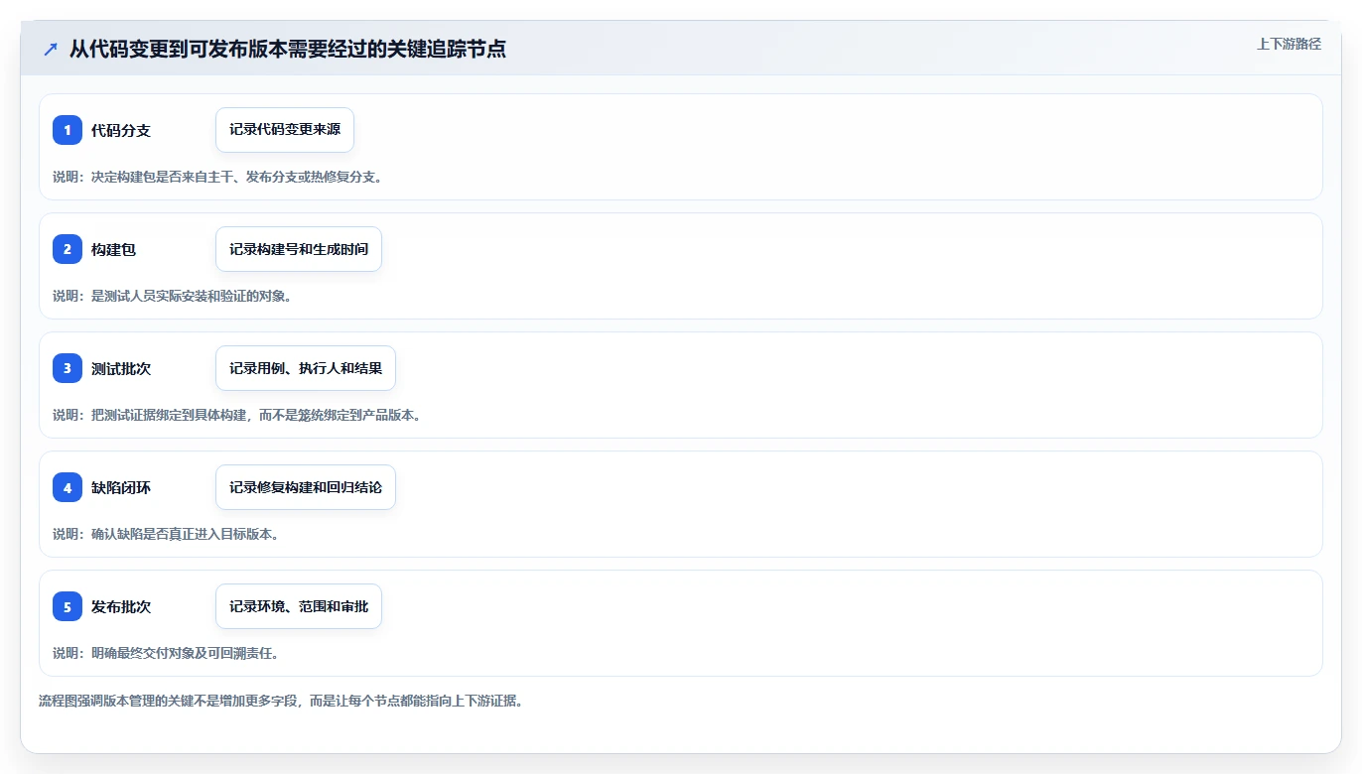1362x774 pixels.
Task: Click the step 5 number badge
Action: pos(68,606)
